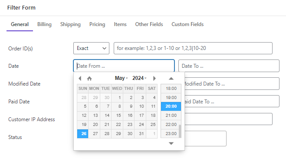Pick May 8 in the calendar
Screen dimensions: 286x162
[117, 106]
